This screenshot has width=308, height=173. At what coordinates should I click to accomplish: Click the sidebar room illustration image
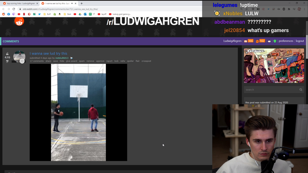274,66
